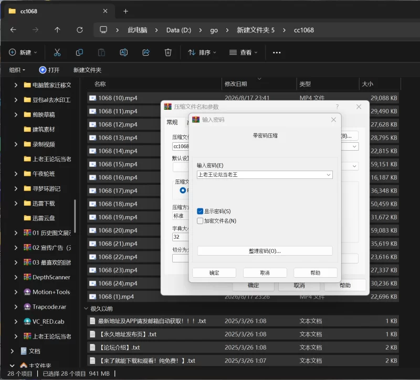This screenshot has width=420, height=380.
Task: Click 取消 in 压缩文件名和参数 dialog
Action: [299, 286]
